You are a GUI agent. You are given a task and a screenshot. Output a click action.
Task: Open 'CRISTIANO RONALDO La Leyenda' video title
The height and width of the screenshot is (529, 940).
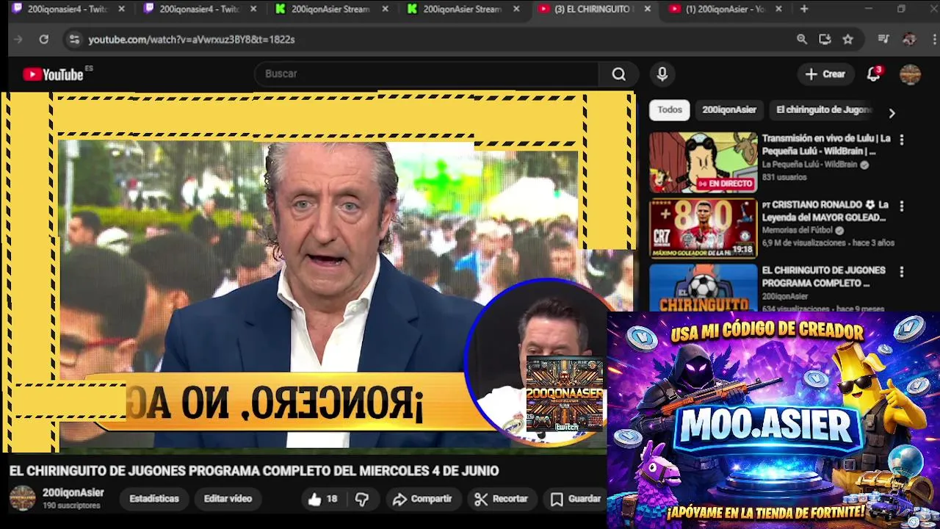[x=825, y=212]
